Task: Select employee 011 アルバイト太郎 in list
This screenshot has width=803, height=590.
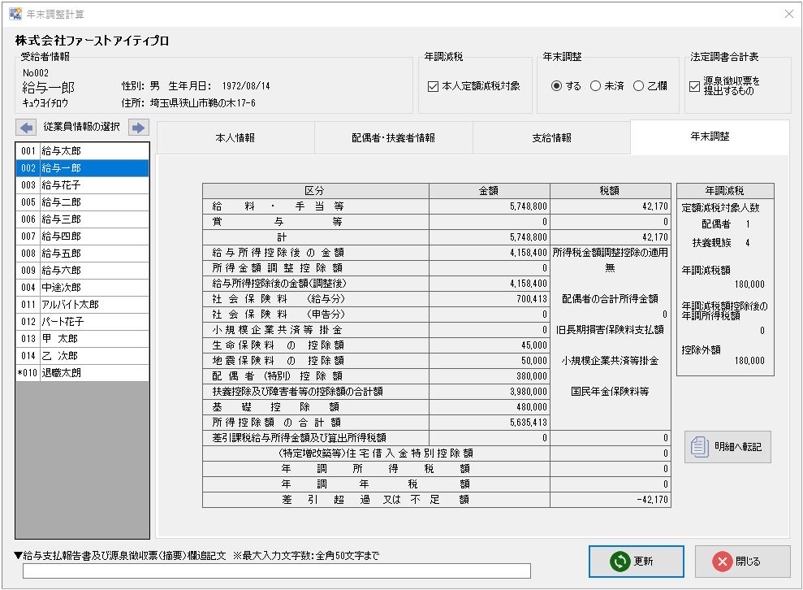Action: click(x=83, y=305)
